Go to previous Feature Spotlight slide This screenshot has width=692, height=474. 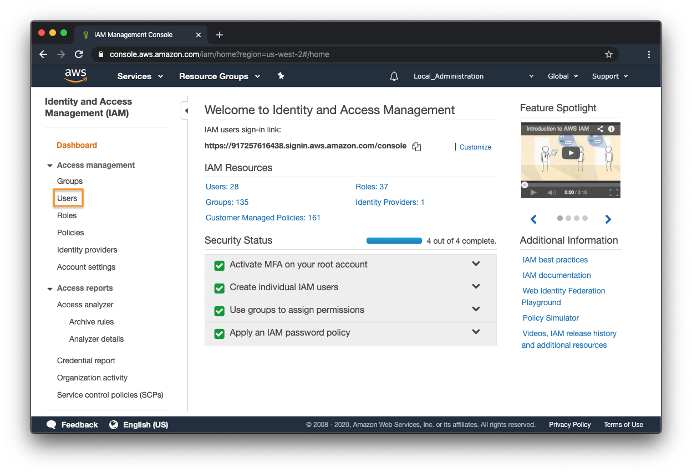pyautogui.click(x=533, y=219)
